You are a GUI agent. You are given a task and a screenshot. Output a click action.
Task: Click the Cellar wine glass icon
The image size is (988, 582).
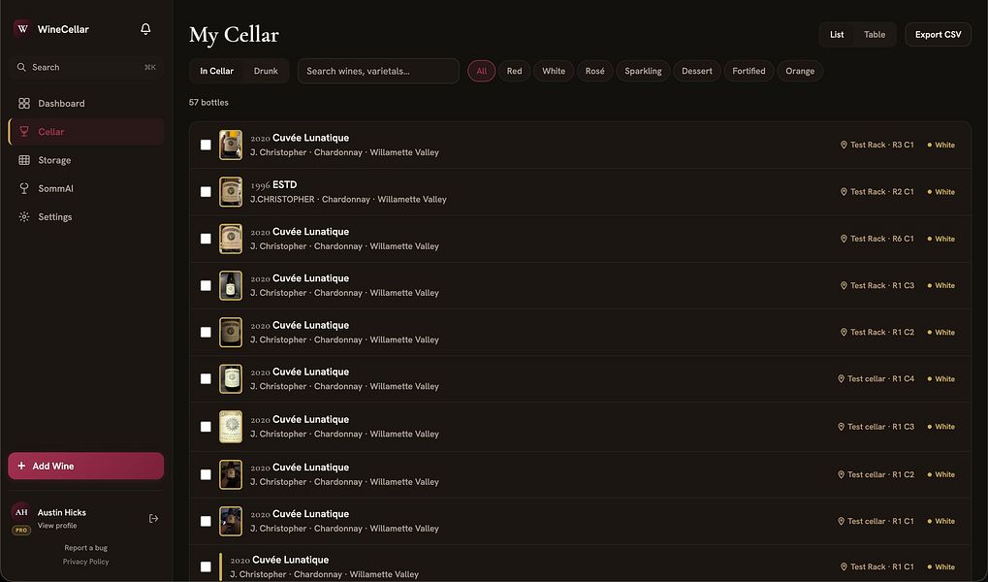pyautogui.click(x=24, y=132)
